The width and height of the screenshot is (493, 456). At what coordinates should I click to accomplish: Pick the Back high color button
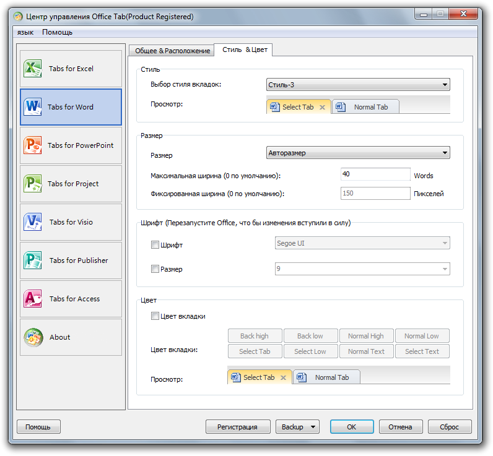pos(255,336)
